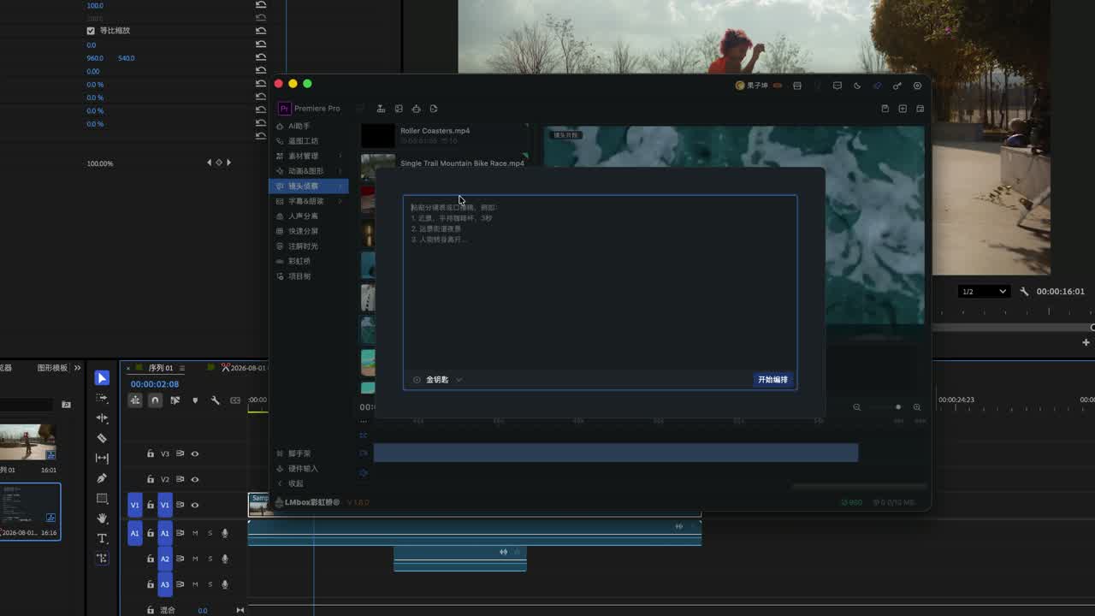The height and width of the screenshot is (616, 1095).
Task: Click the add-new plus box icon in LMbox
Action: coord(903,109)
